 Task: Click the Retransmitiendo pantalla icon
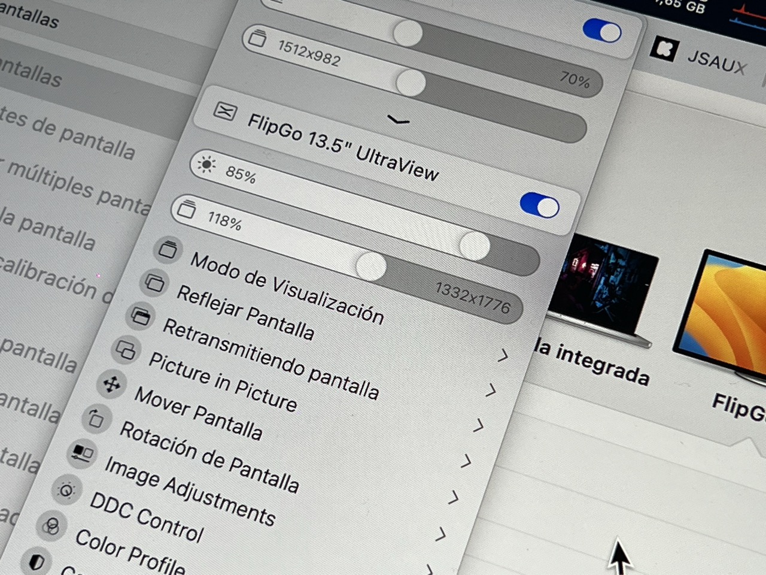pos(141,316)
